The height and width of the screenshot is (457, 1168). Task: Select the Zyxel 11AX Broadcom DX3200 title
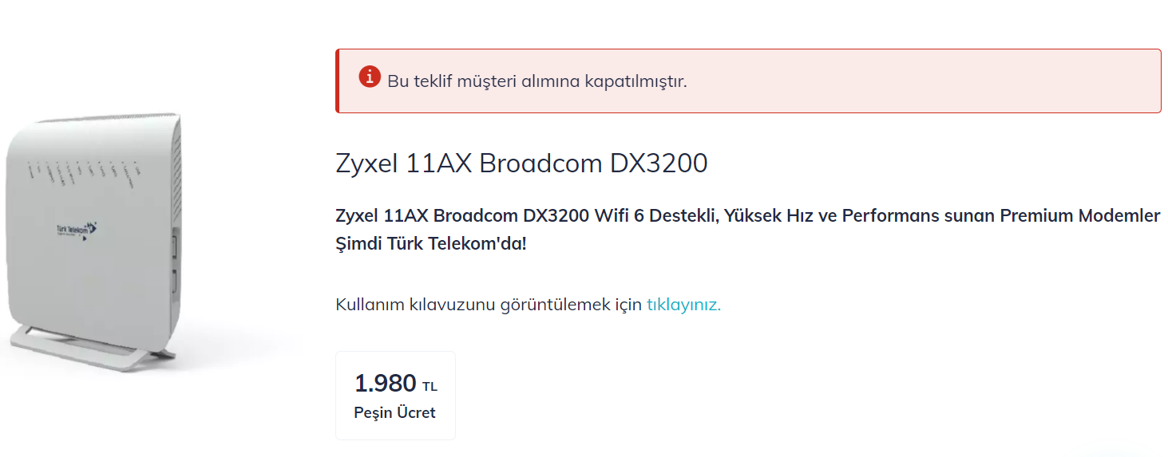521,163
